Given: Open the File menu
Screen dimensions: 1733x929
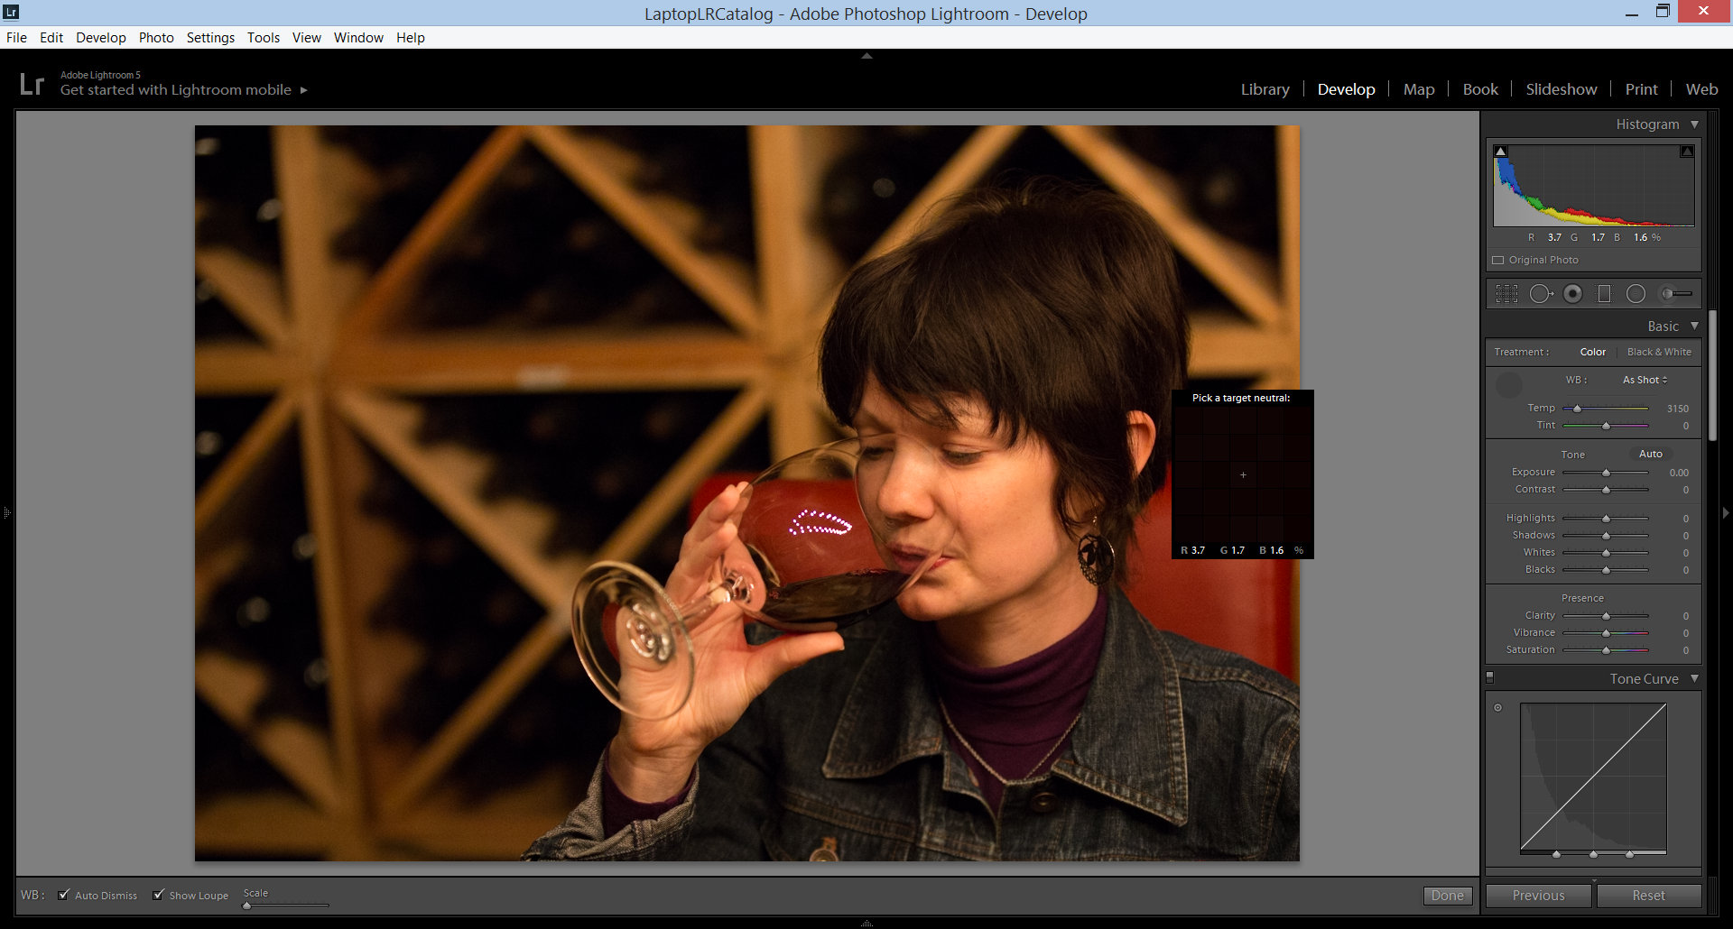Looking at the screenshot, I should tap(16, 37).
